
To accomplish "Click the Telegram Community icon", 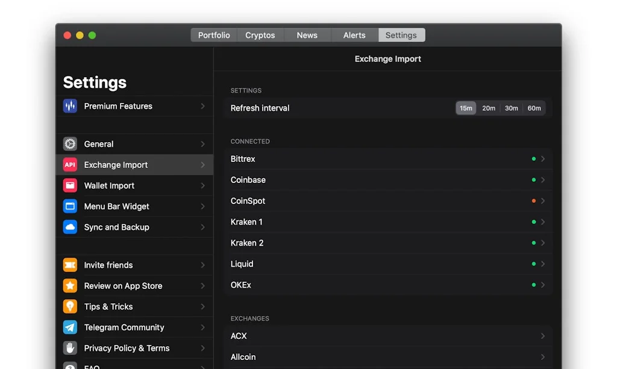I will tap(70, 327).
